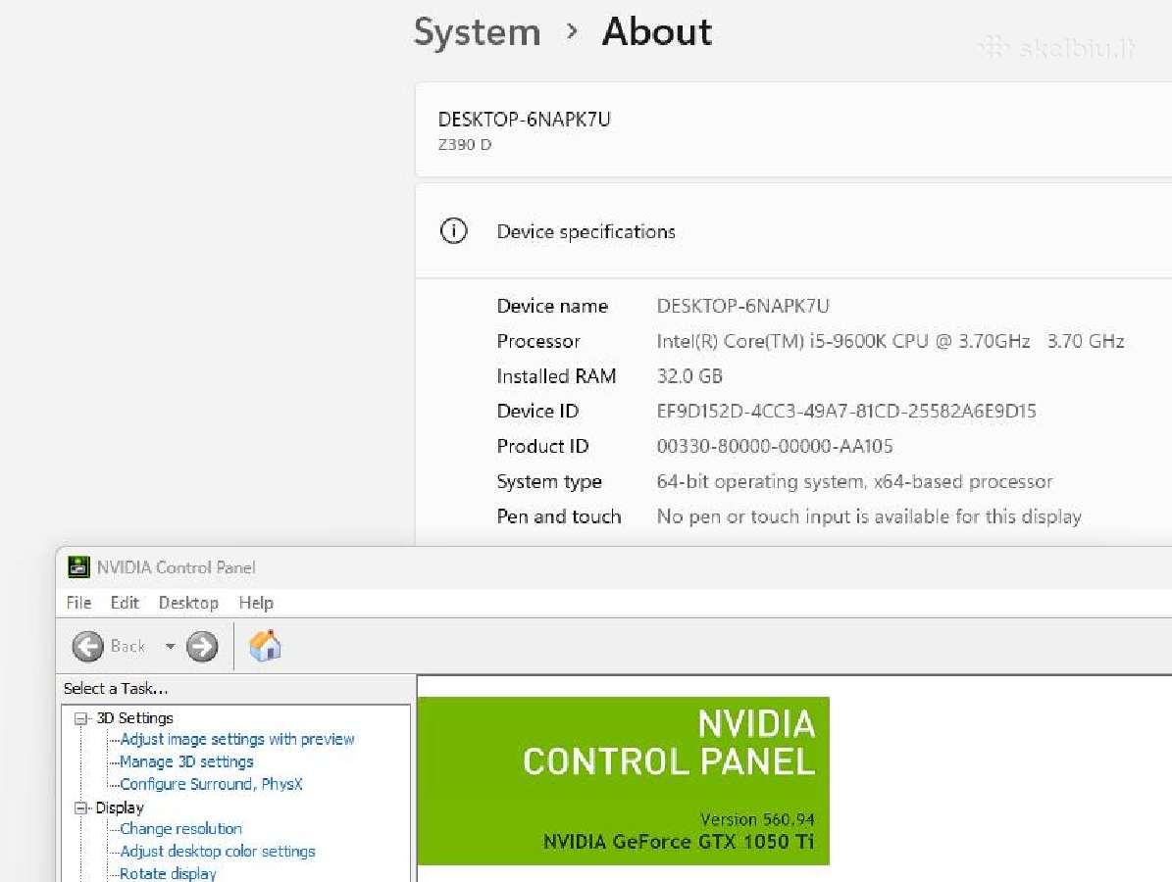The width and height of the screenshot is (1172, 882).
Task: Open Adjust desktop color settings
Action: 218,852
